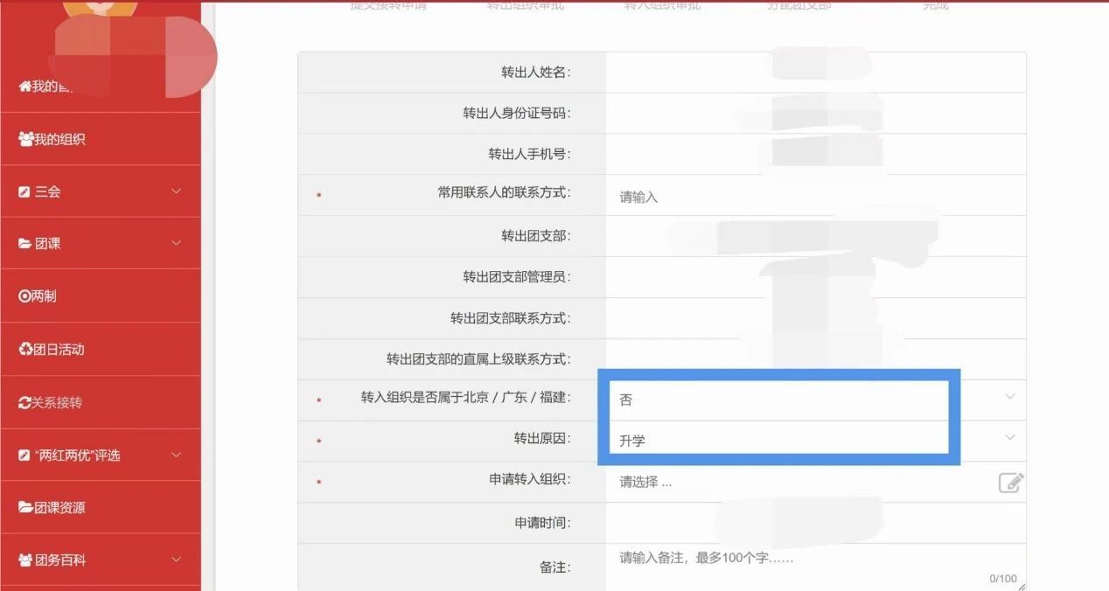Click the target icon beside 两制
Screen dimensions: 1109x591
point(24,296)
